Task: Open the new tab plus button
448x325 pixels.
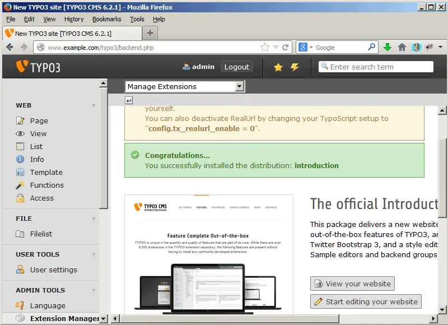Action: click(150, 33)
